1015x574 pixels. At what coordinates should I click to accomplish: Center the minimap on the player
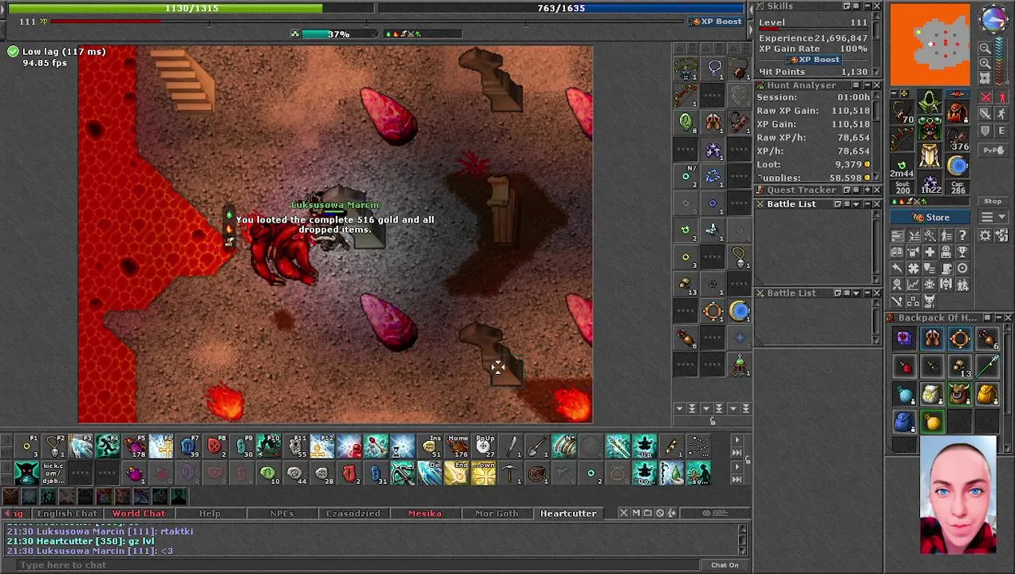point(985,77)
